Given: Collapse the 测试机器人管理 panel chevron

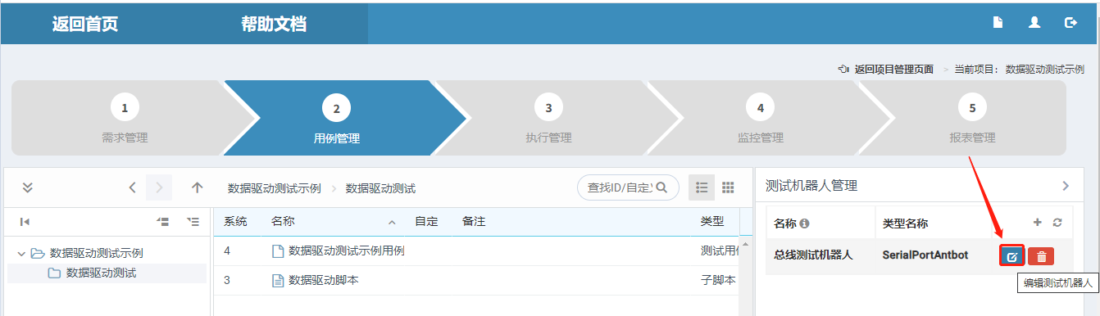Looking at the screenshot, I should 1066,186.
